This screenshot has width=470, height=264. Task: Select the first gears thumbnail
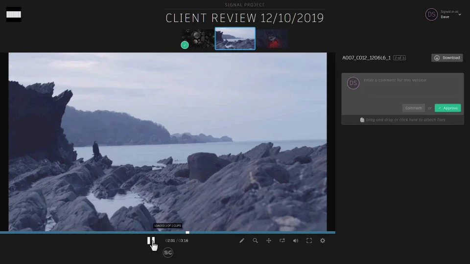(x=198, y=38)
